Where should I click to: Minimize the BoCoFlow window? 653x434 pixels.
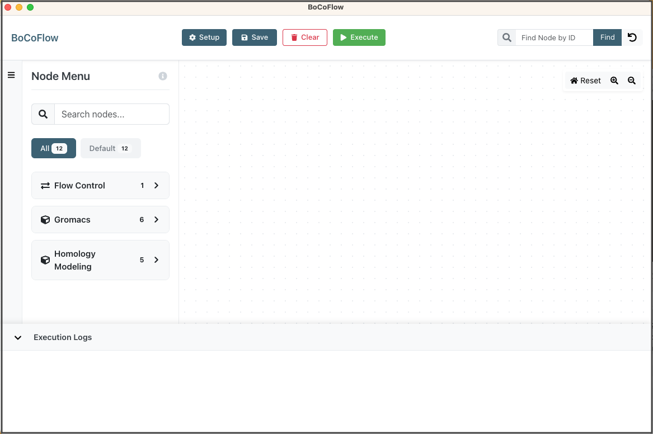pos(19,7)
